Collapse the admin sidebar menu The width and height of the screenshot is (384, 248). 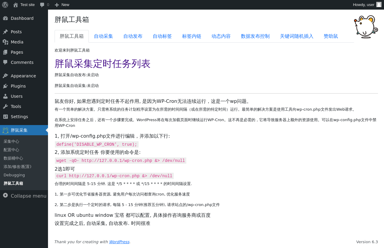tap(24, 196)
